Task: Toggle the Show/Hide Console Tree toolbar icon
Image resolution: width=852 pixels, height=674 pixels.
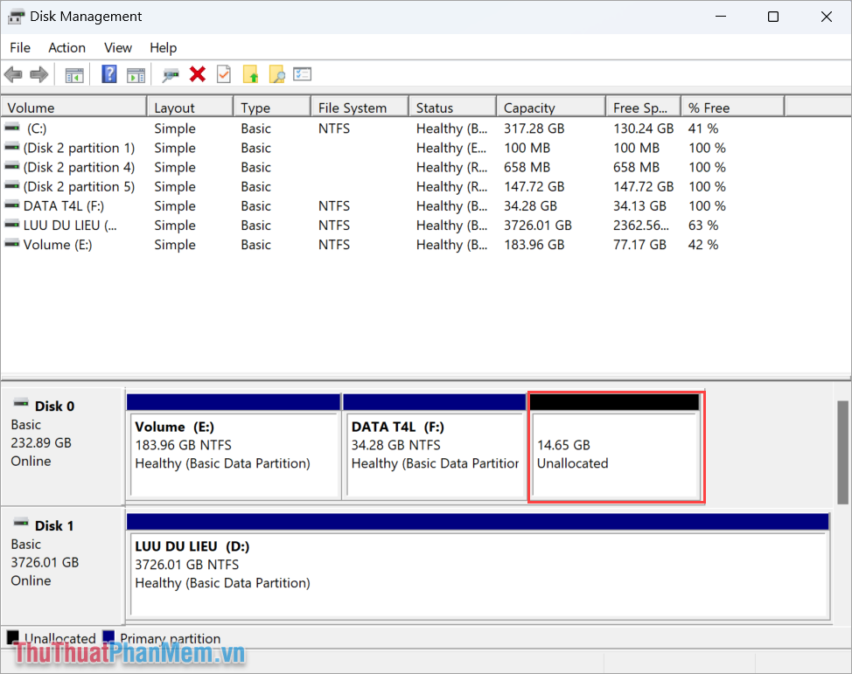Action: tap(74, 74)
